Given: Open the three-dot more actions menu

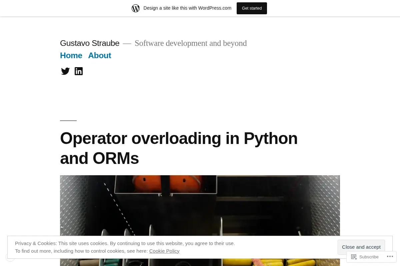Looking at the screenshot, I should coord(390,257).
